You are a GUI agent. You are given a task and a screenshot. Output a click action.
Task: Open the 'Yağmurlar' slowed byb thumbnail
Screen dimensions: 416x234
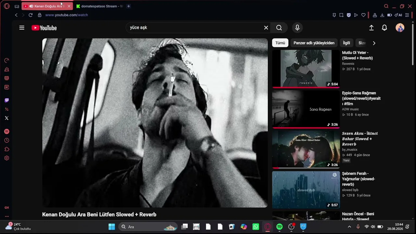pyautogui.click(x=306, y=190)
